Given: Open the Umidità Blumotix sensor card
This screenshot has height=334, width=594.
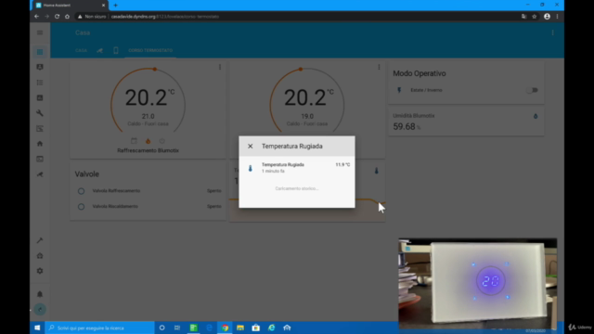Looking at the screenshot, I should (x=466, y=122).
